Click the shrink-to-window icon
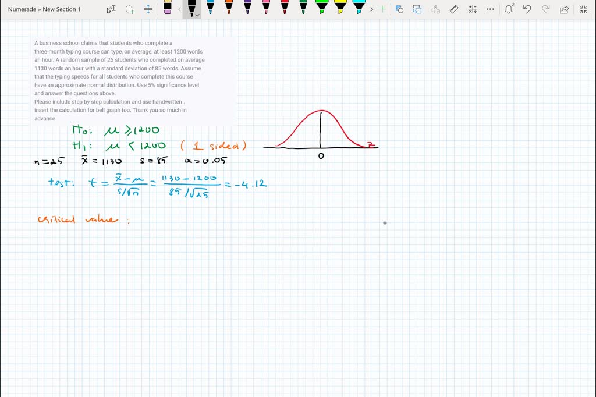Image resolution: width=596 pixels, height=397 pixels. pos(583,9)
